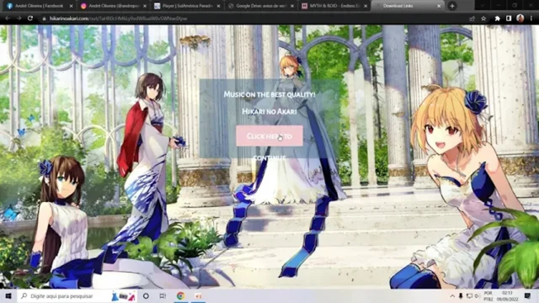Open a new browser tab

click(452, 6)
